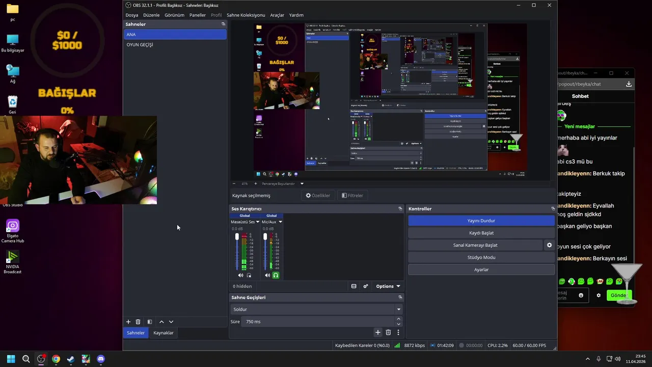Image resolution: width=652 pixels, height=367 pixels.
Task: Open Elgato Camera Hub desktop icon
Action: coord(13,231)
